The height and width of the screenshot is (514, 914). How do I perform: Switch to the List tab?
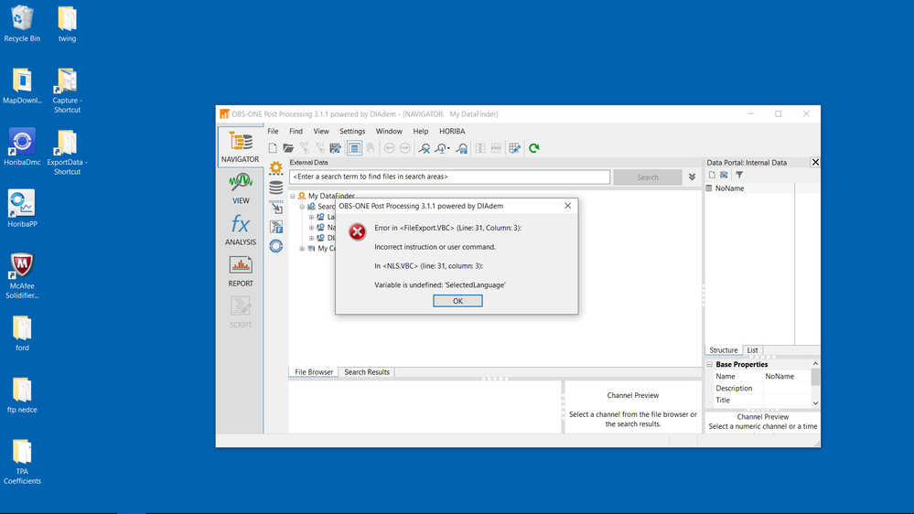753,350
